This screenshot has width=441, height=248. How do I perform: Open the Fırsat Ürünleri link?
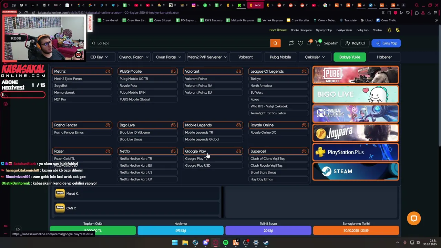[x=278, y=30]
